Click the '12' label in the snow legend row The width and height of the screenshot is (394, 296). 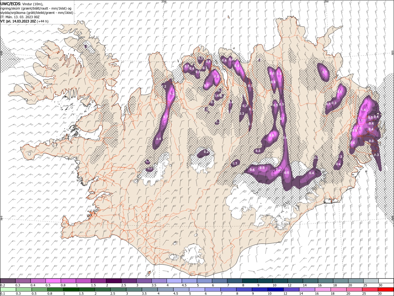tap(289, 285)
